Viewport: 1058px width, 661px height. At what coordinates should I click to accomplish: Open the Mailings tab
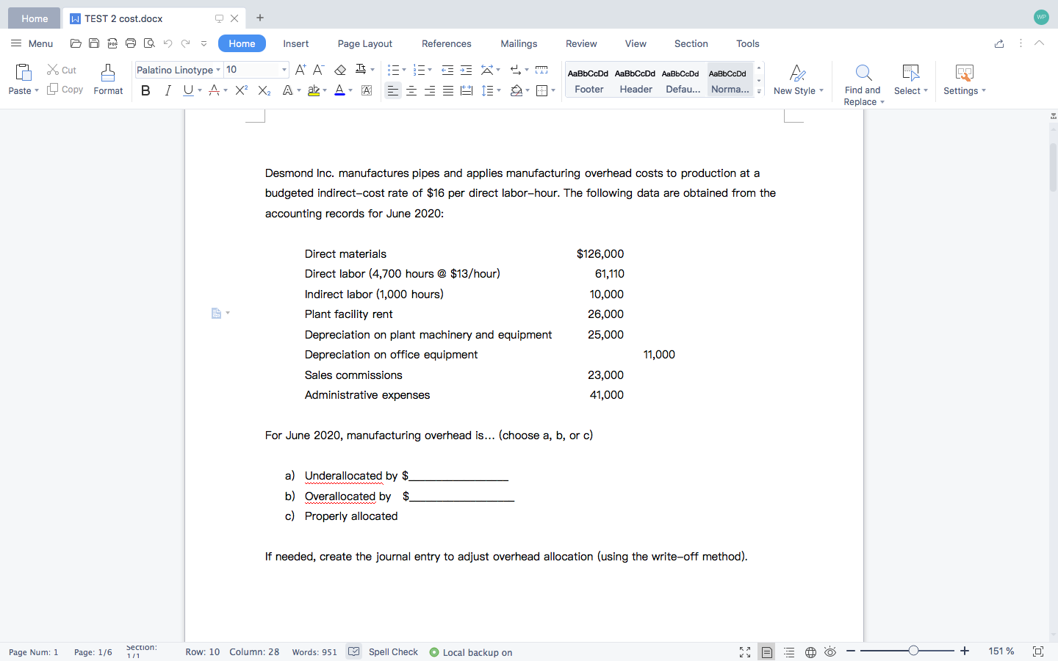[519, 43]
